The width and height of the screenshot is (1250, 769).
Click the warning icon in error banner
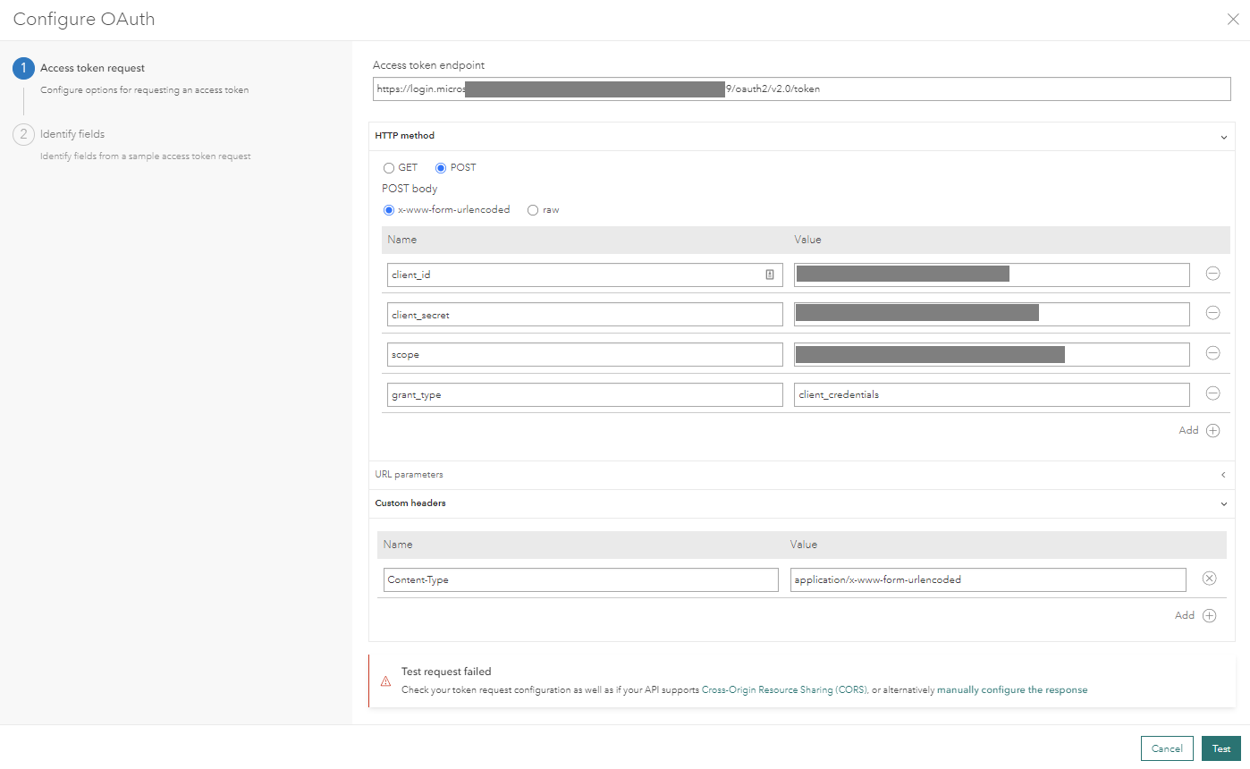[x=385, y=680]
